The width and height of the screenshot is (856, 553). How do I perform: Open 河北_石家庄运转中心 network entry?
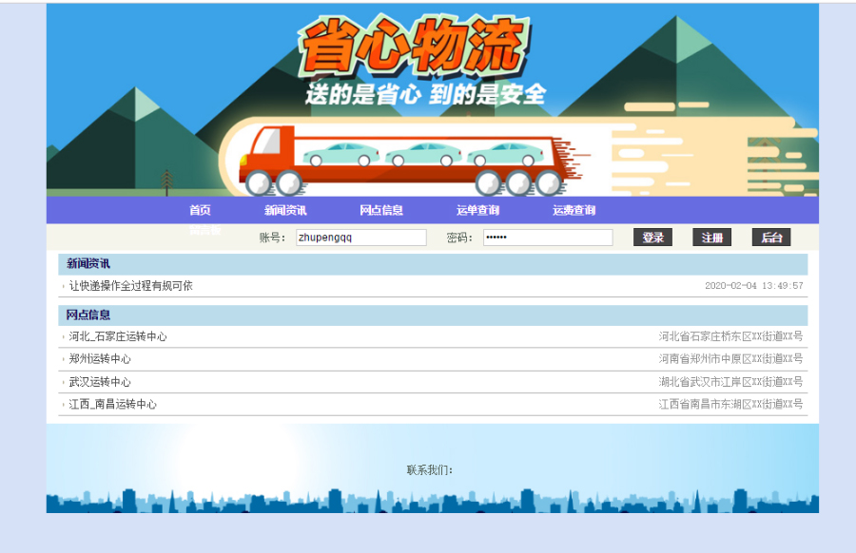click(x=118, y=336)
